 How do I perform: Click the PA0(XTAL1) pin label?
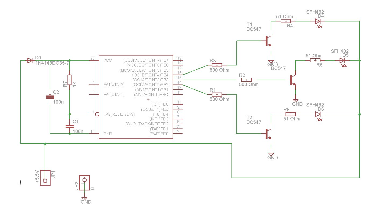(114, 94)
